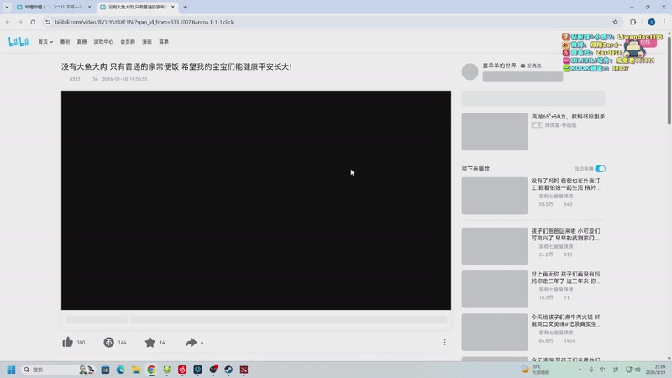Viewport: 672px width, 378px height.
Task: Open uploader 喜羊羊的世界 profile name
Action: pos(499,66)
